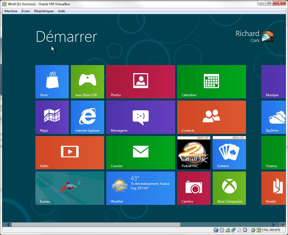Open the Maps tile
The height and width of the screenshot is (235, 288).
coord(52,117)
